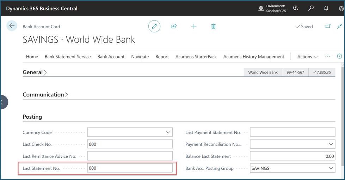Open settings gear icon
The width and height of the screenshot is (345, 180).
[341, 8]
